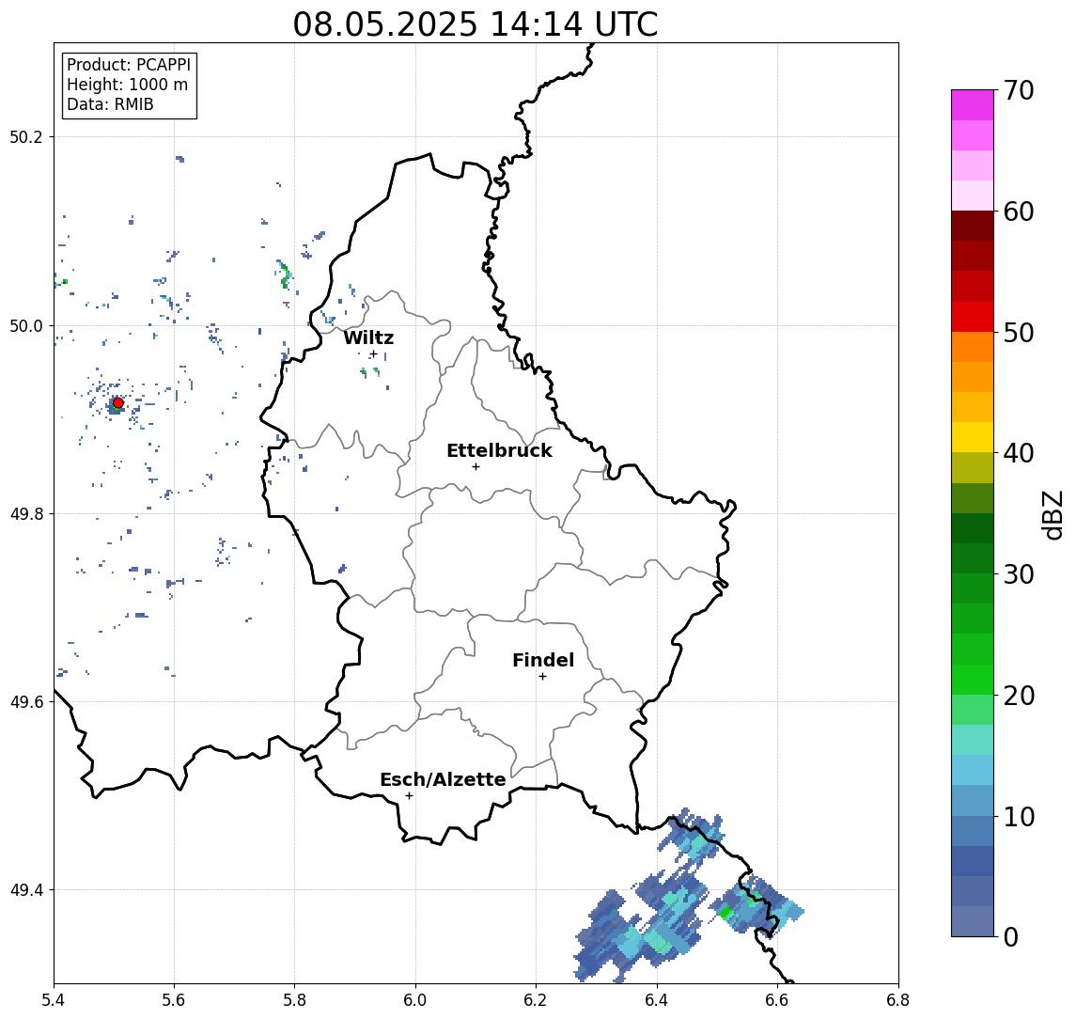Click the longitude tick label 5.4
Viewport: 1076px width, 1019px height.
click(x=54, y=1000)
